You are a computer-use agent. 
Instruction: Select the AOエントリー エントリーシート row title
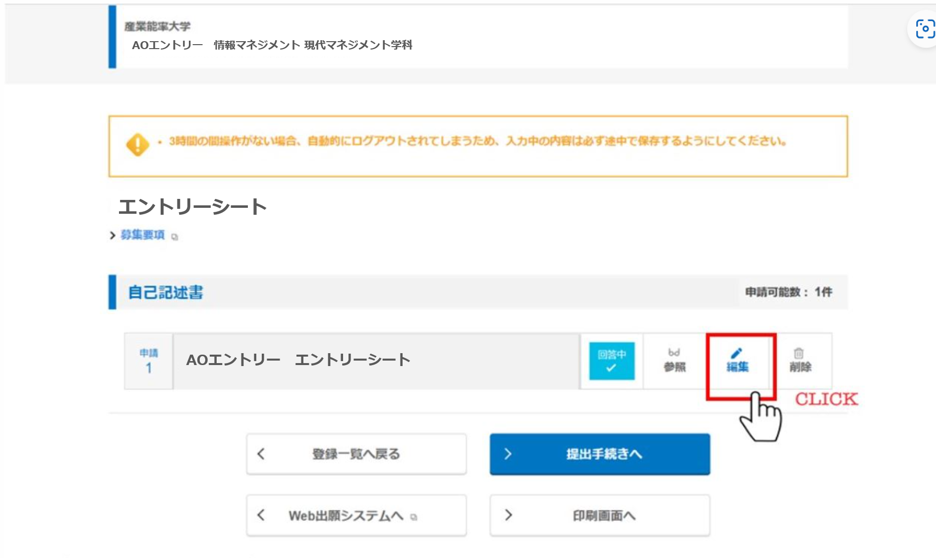pos(298,360)
